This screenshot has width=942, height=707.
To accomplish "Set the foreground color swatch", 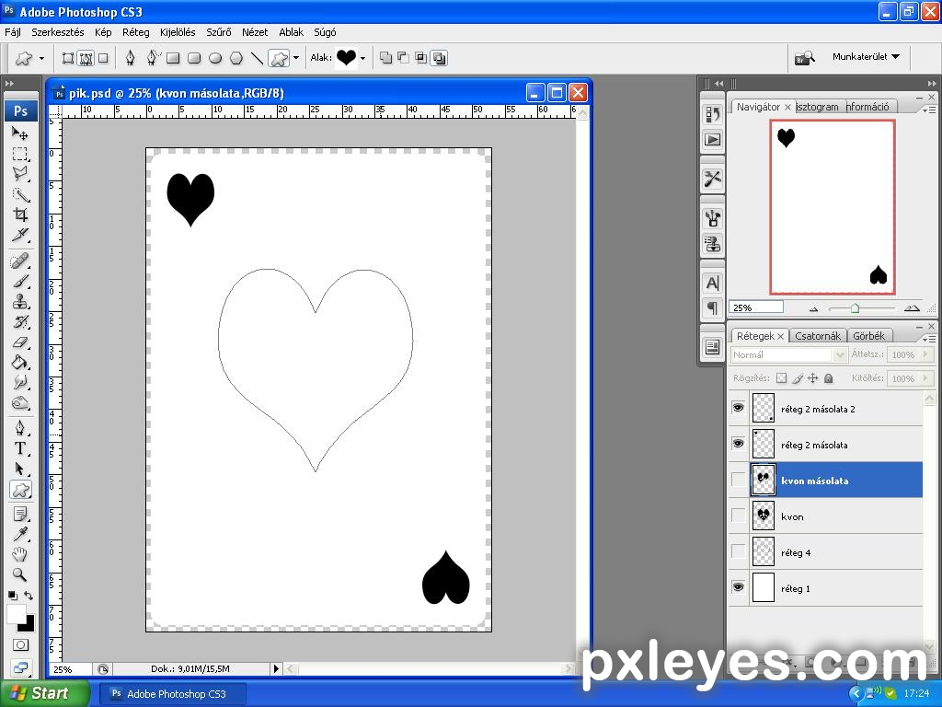I will (x=17, y=614).
